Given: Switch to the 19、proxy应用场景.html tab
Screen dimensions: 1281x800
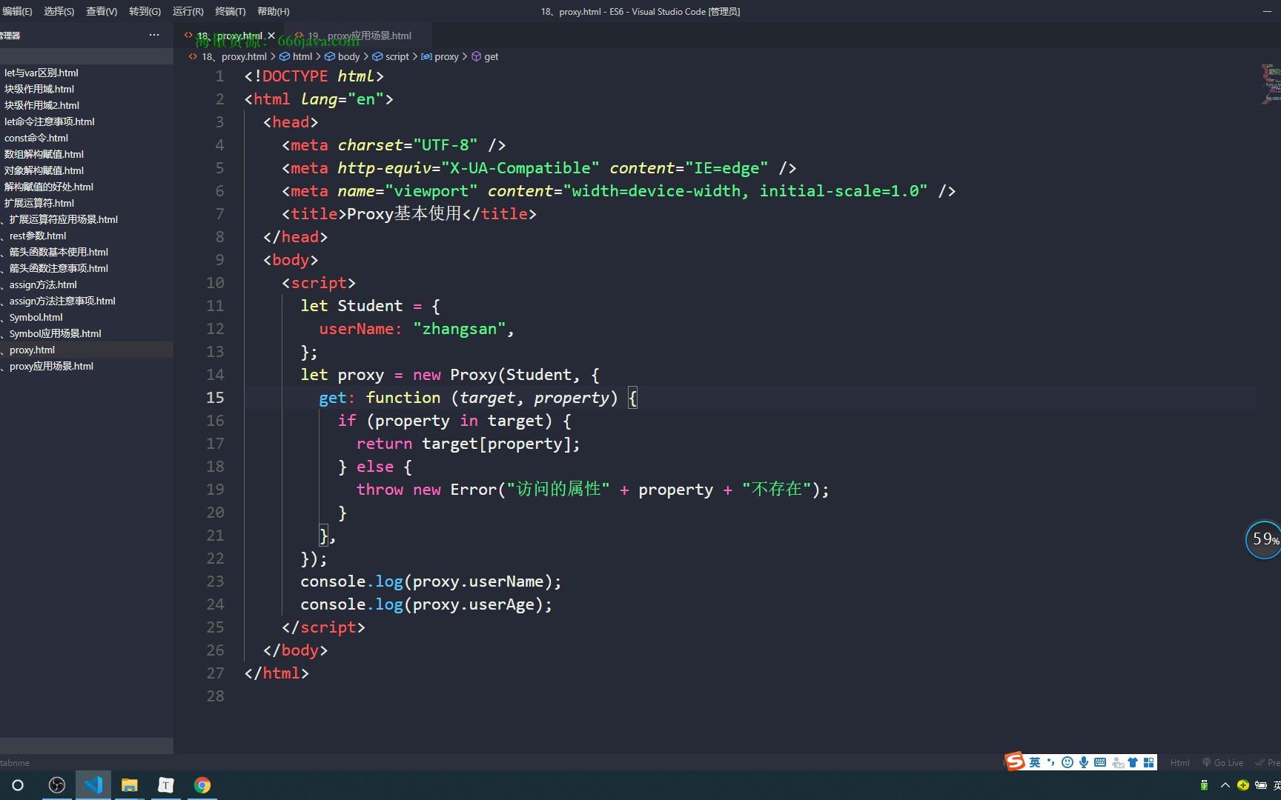Looking at the screenshot, I should coord(360,36).
